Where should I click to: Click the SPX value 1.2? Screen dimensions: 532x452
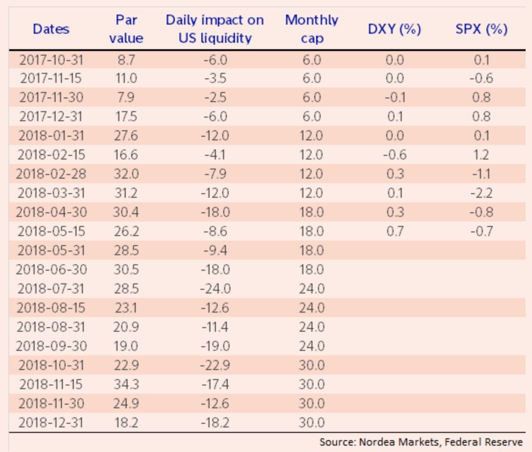pos(481,155)
